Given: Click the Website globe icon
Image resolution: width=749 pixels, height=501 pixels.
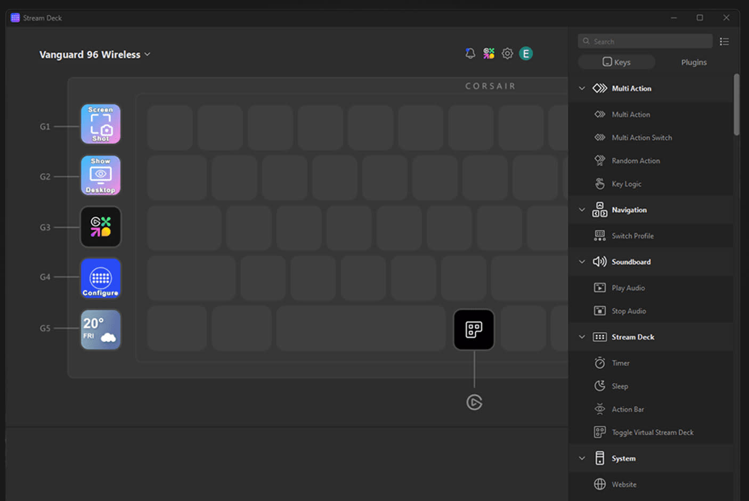Looking at the screenshot, I should click(x=600, y=484).
